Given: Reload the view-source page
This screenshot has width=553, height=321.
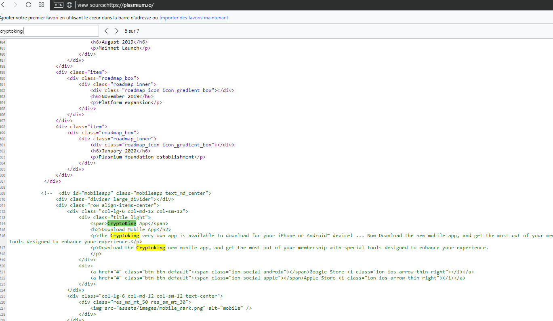Looking at the screenshot, I should click(28, 5).
